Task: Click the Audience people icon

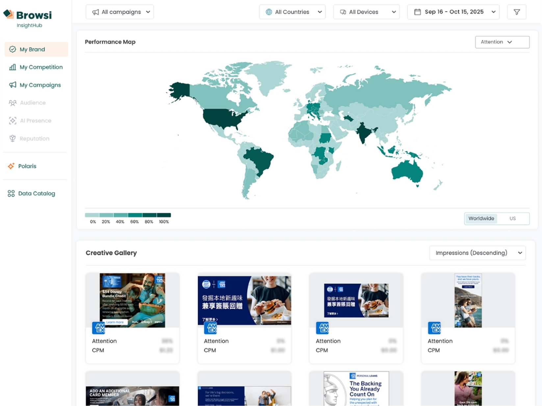Action: (13, 103)
